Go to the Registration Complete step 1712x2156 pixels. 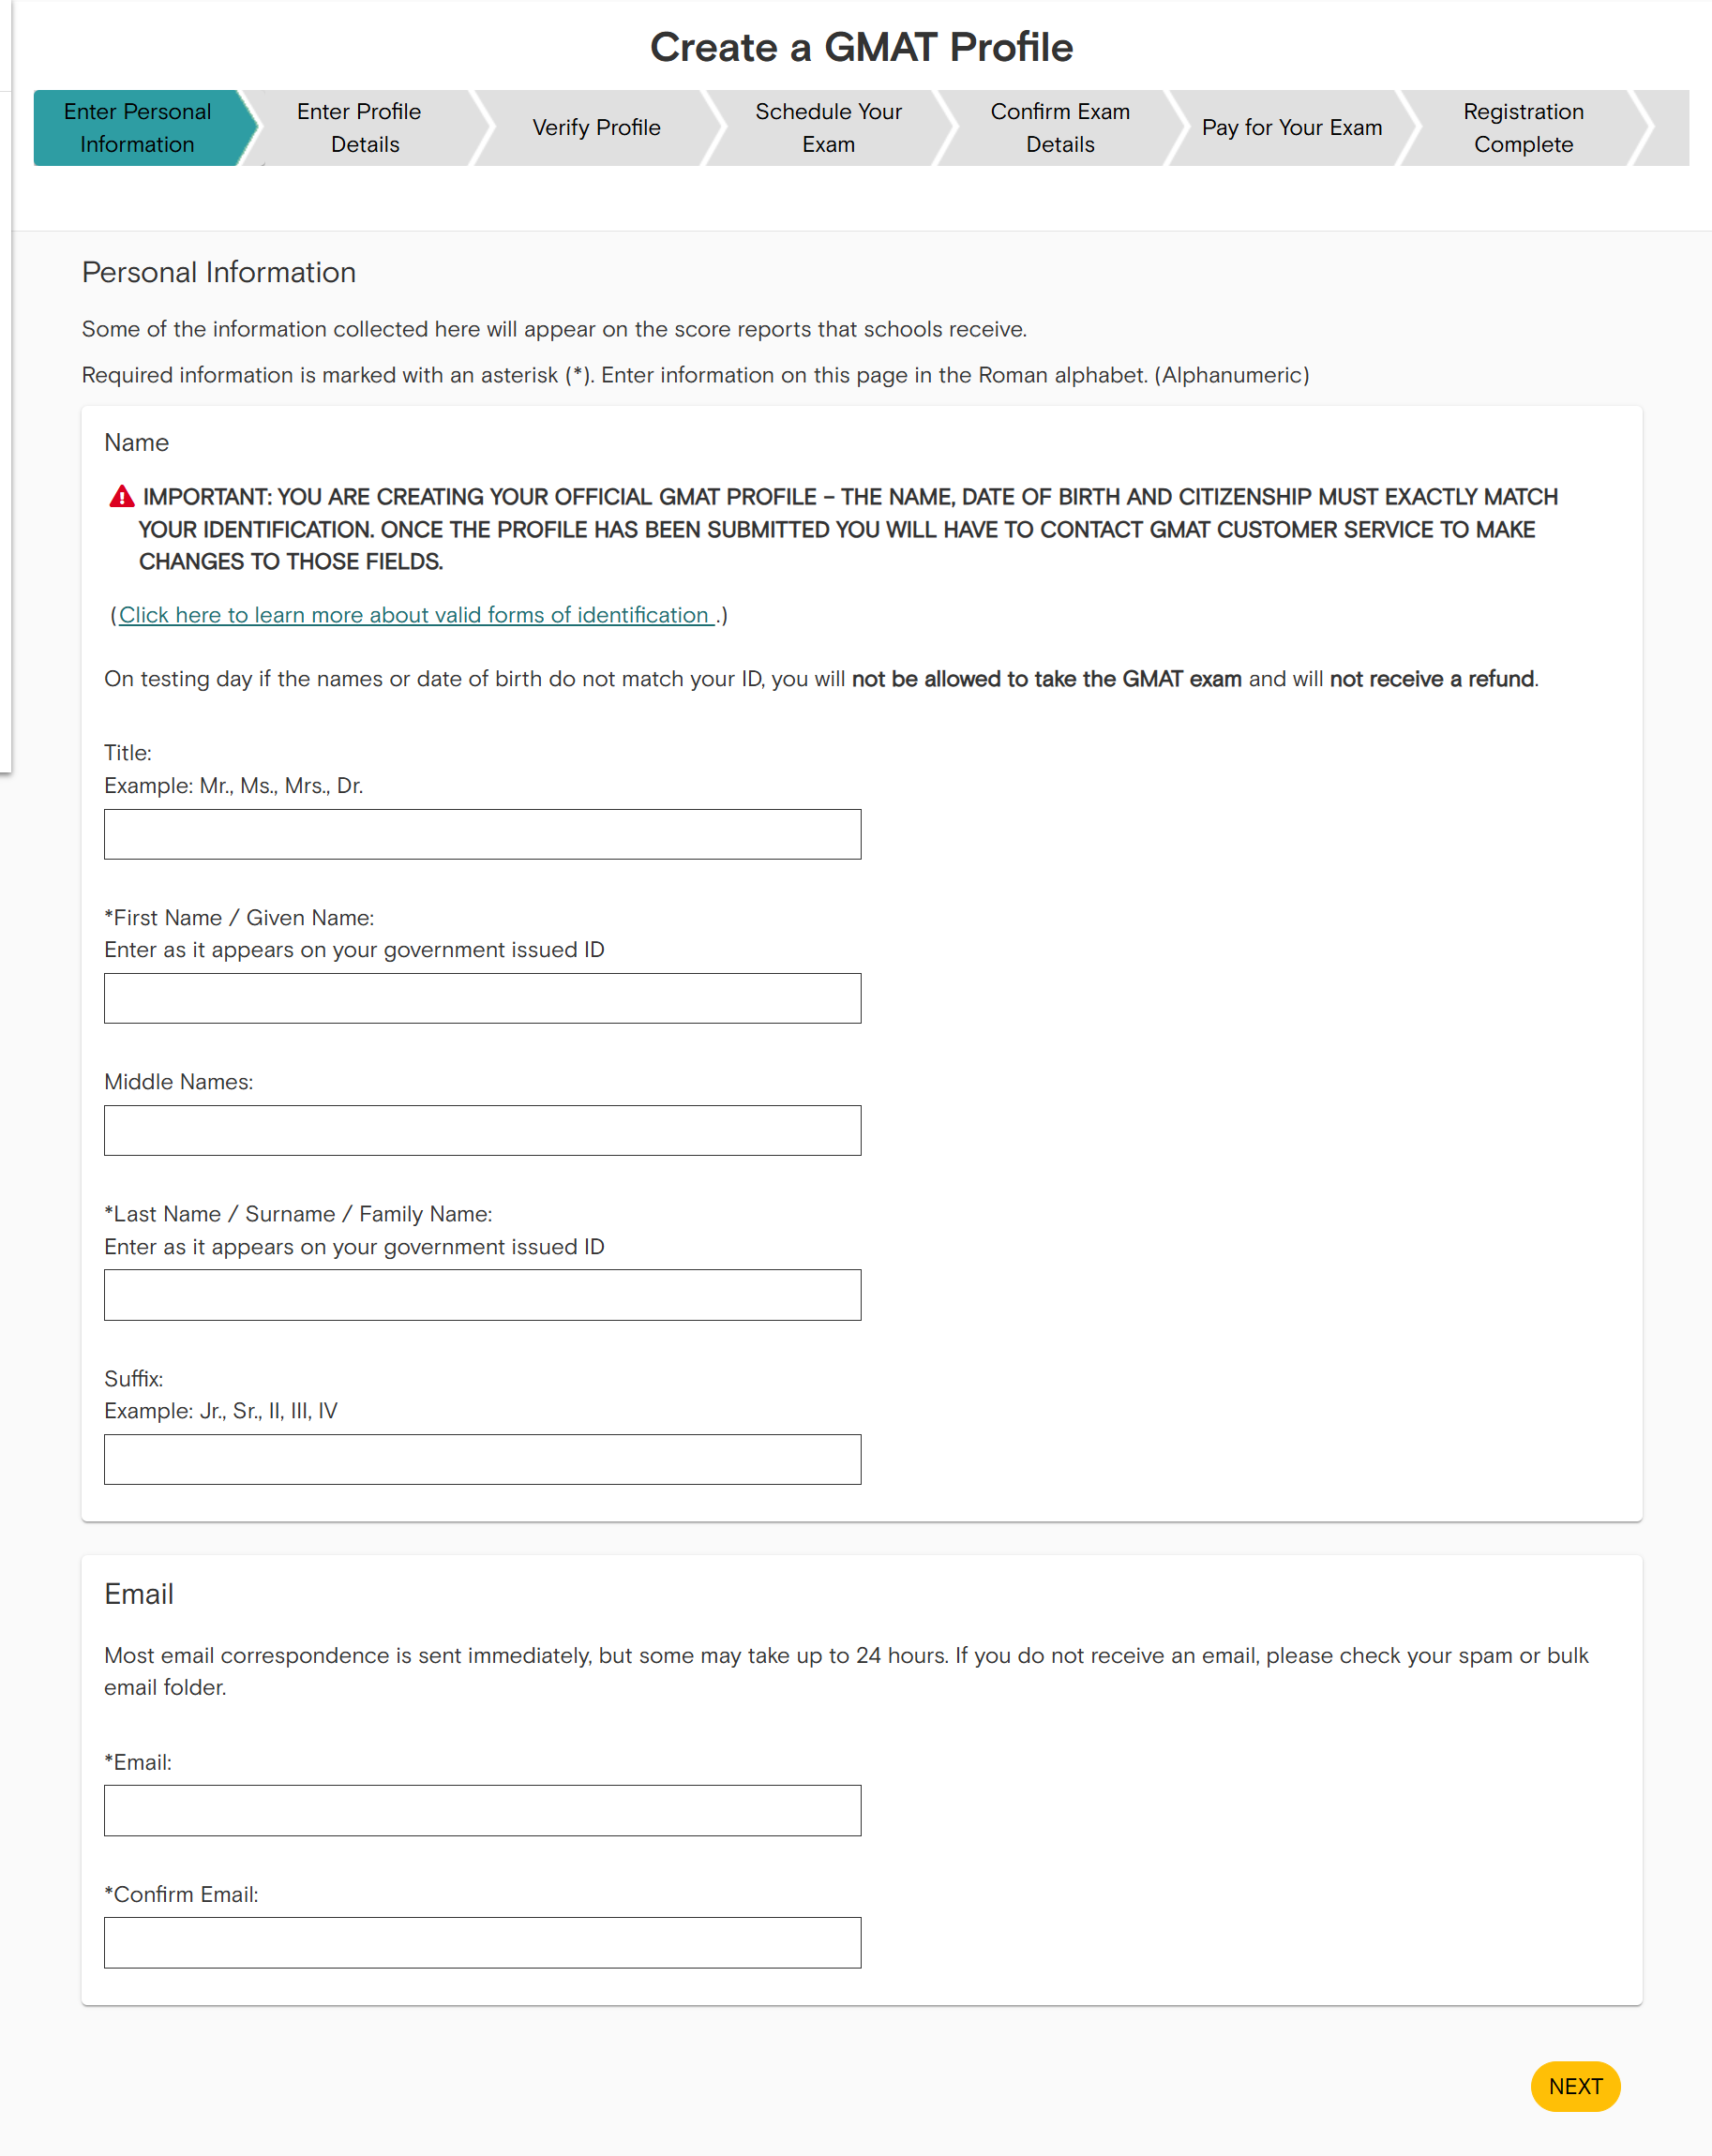point(1523,128)
